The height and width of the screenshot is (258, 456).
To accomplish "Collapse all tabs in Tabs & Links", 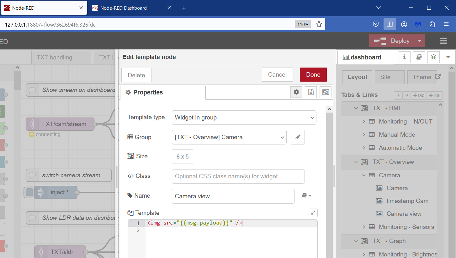I will click(x=398, y=95).
